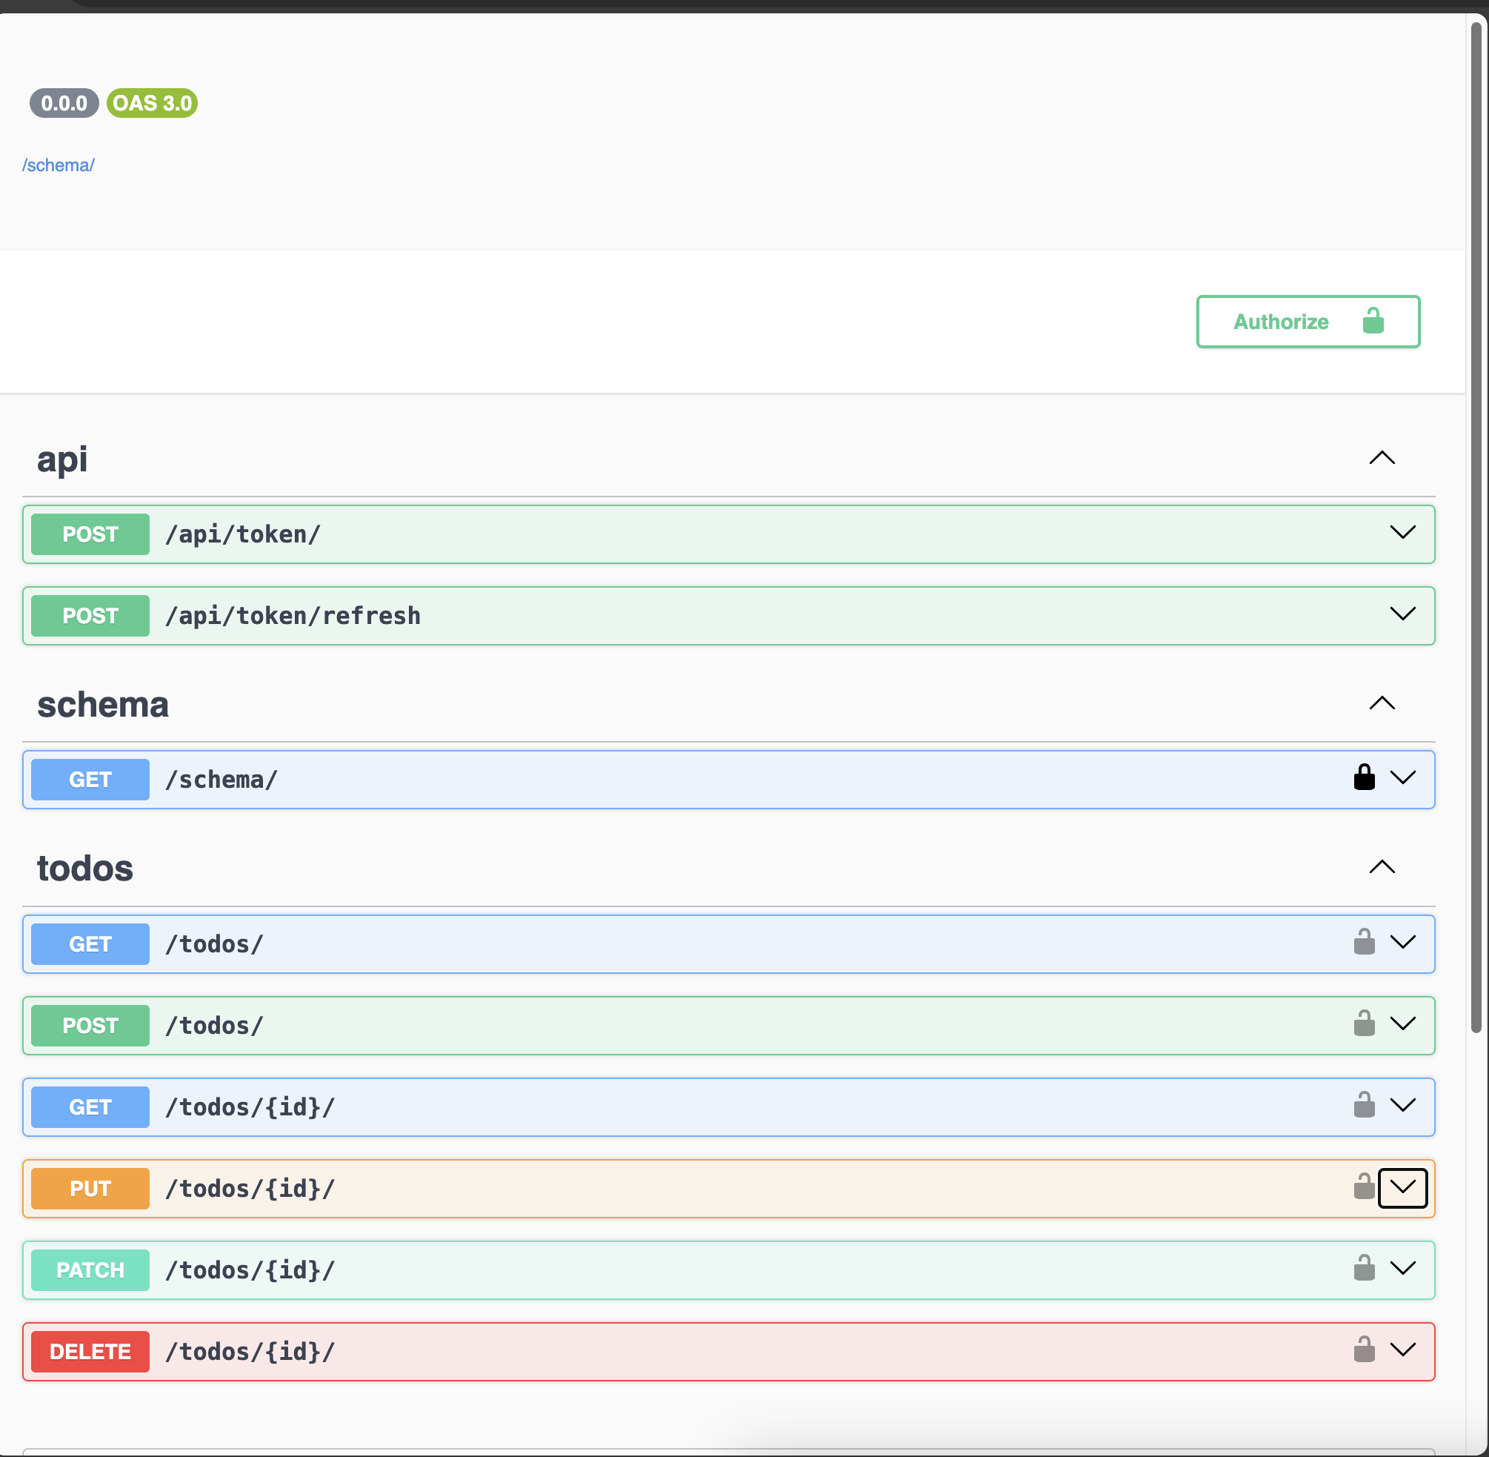Click lock icon on POST /todos/ row
1489x1457 pixels.
pos(1364,1024)
